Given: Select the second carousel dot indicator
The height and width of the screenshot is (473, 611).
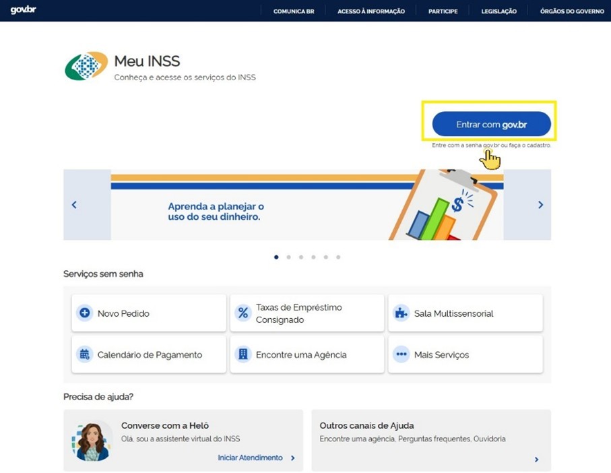Looking at the screenshot, I should 288,257.
